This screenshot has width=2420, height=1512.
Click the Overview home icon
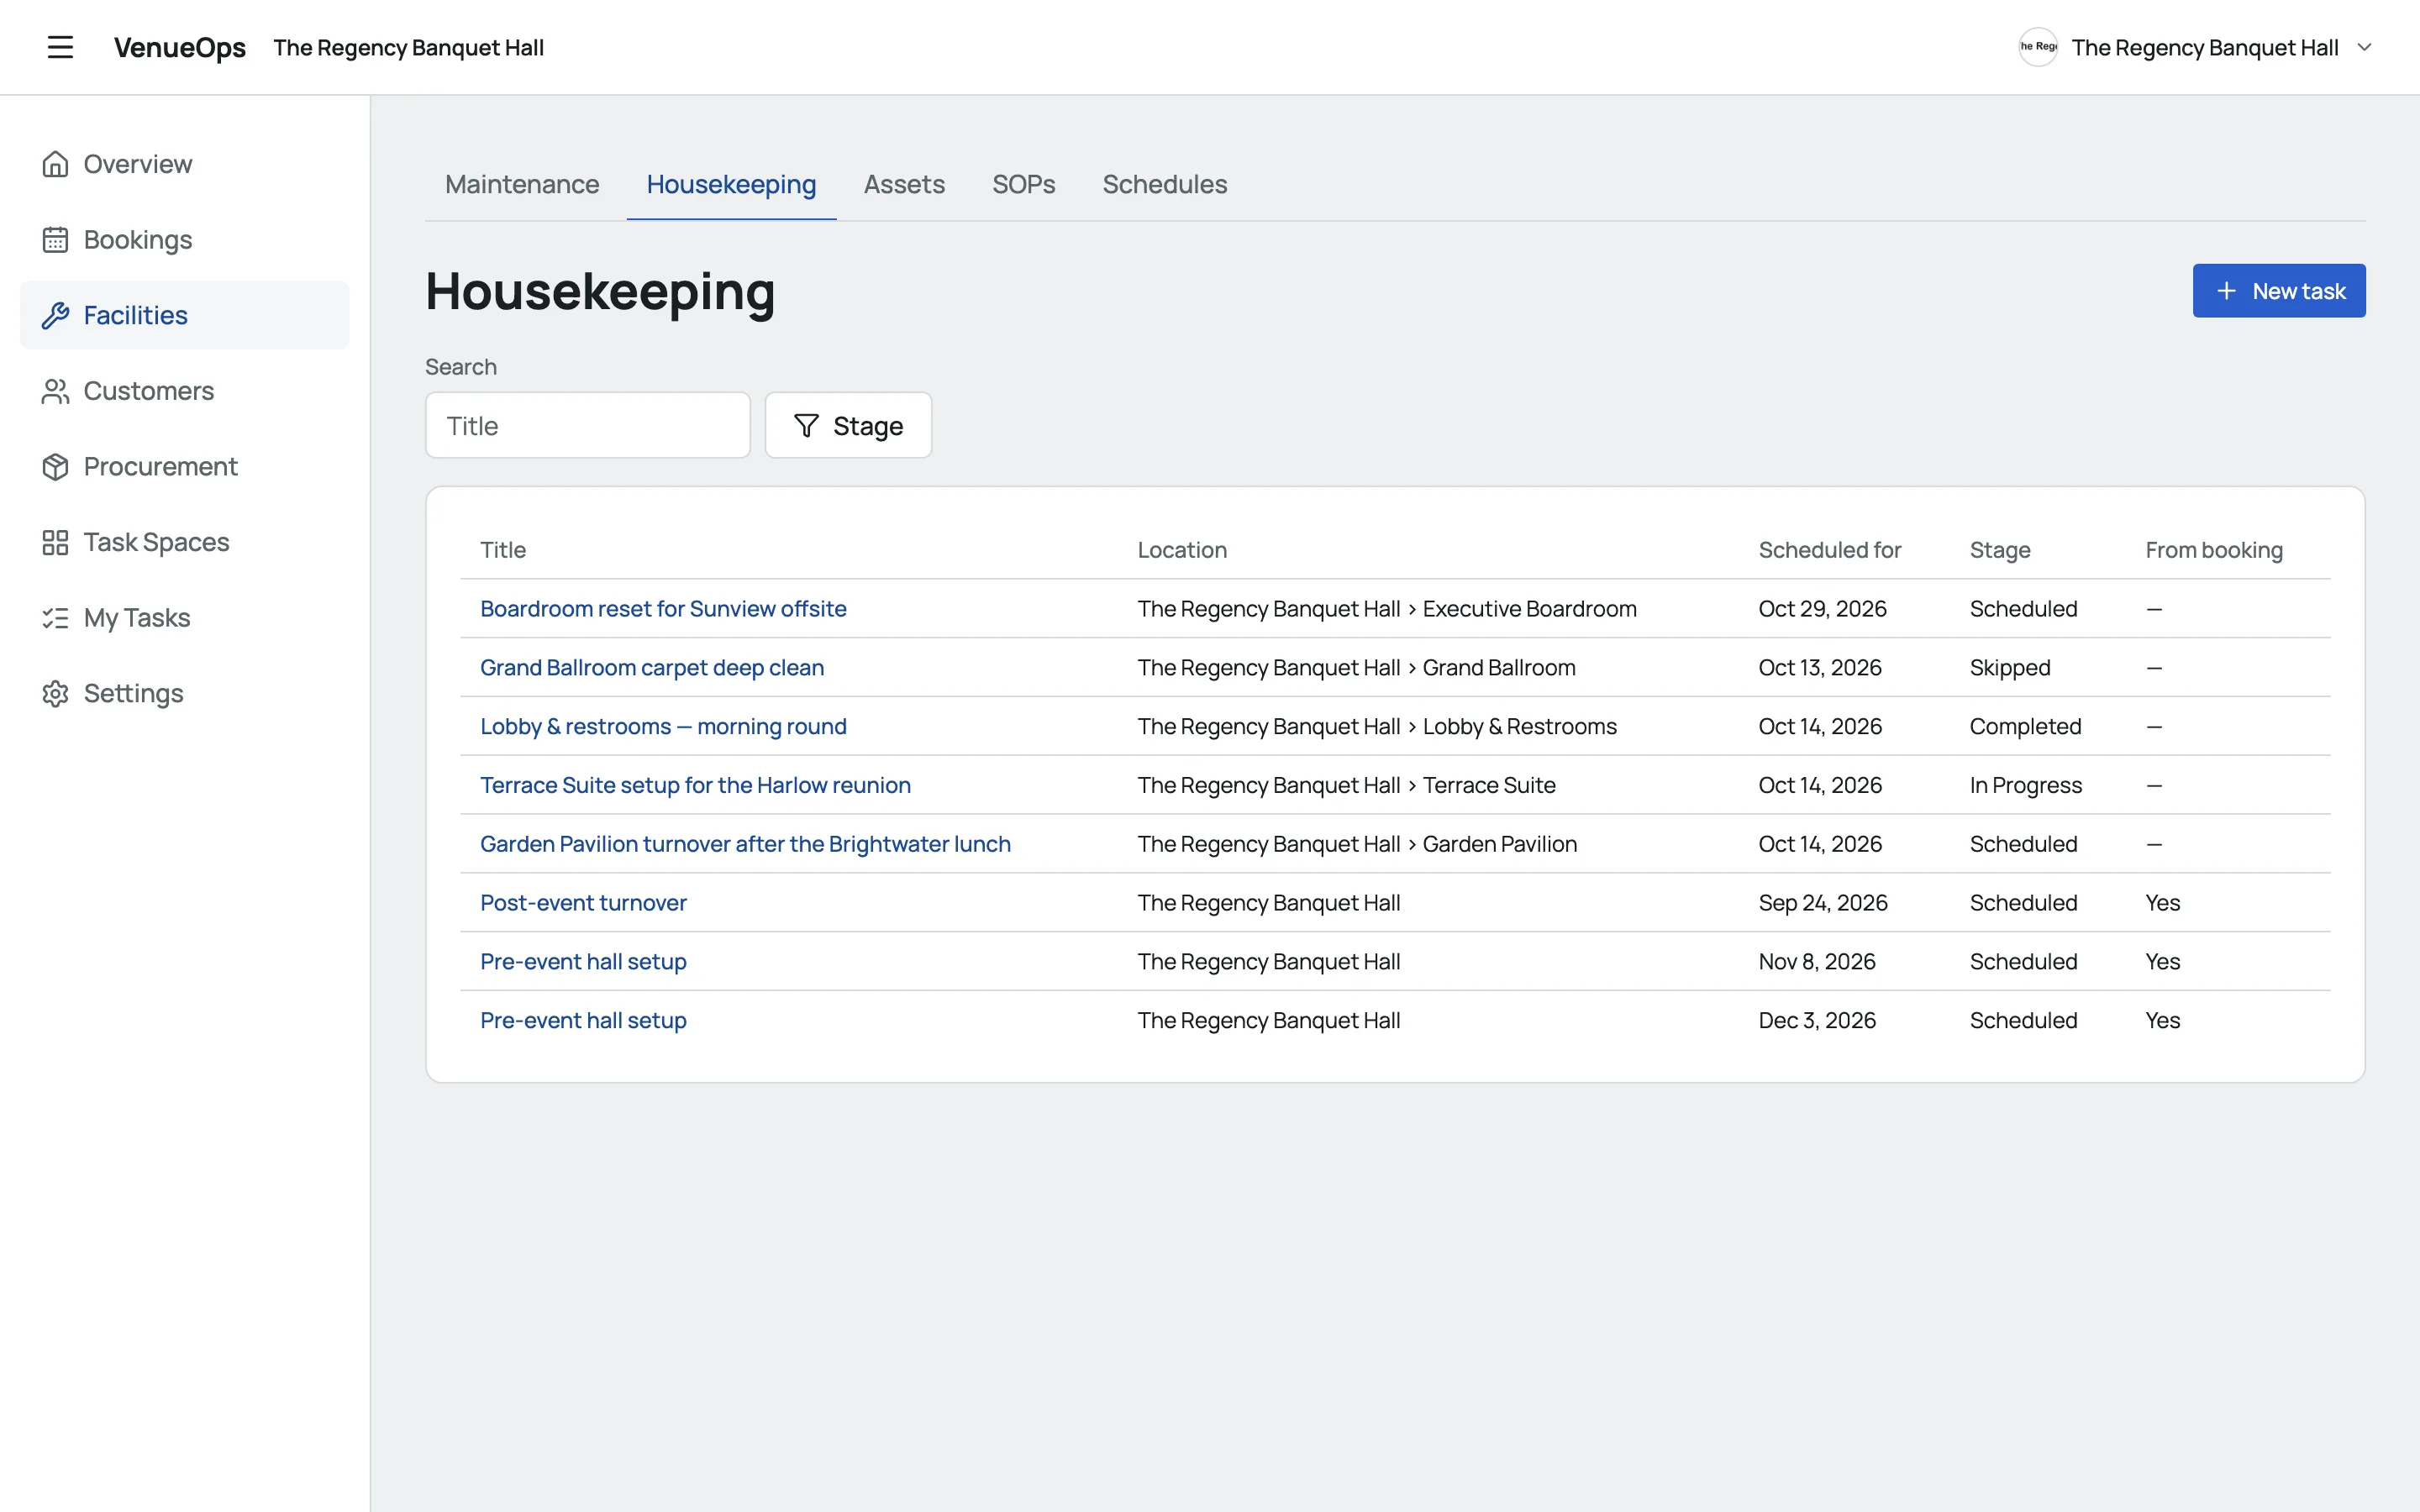coord(55,164)
